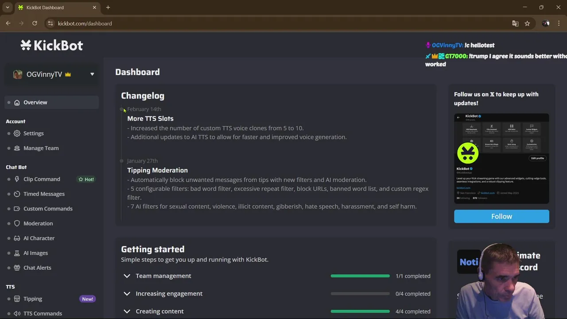
Task: Click the Manage Team people icon
Action: [17, 148]
